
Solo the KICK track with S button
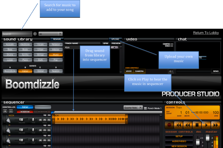coord(49,120)
